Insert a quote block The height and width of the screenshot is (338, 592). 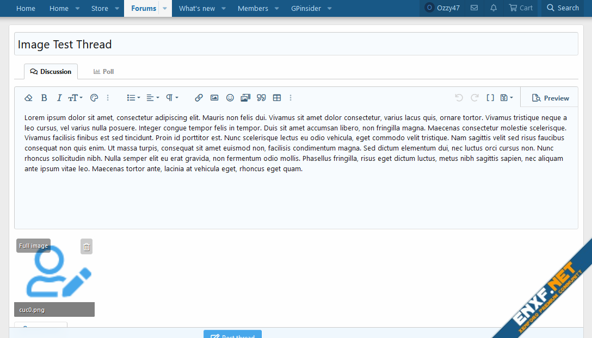pyautogui.click(x=261, y=98)
